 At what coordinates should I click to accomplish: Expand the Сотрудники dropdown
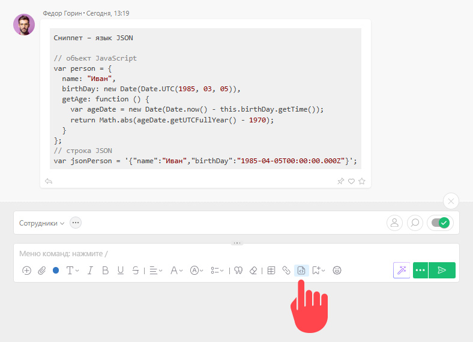point(41,223)
